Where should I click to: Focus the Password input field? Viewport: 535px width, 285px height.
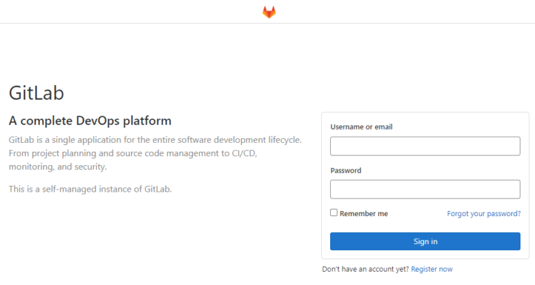pos(425,190)
